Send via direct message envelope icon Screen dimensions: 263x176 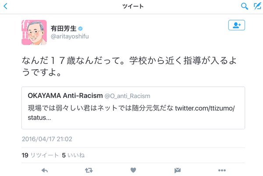tap(178, 170)
